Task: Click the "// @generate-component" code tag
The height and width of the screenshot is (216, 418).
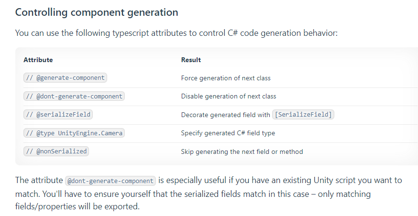Action: [x=65, y=78]
